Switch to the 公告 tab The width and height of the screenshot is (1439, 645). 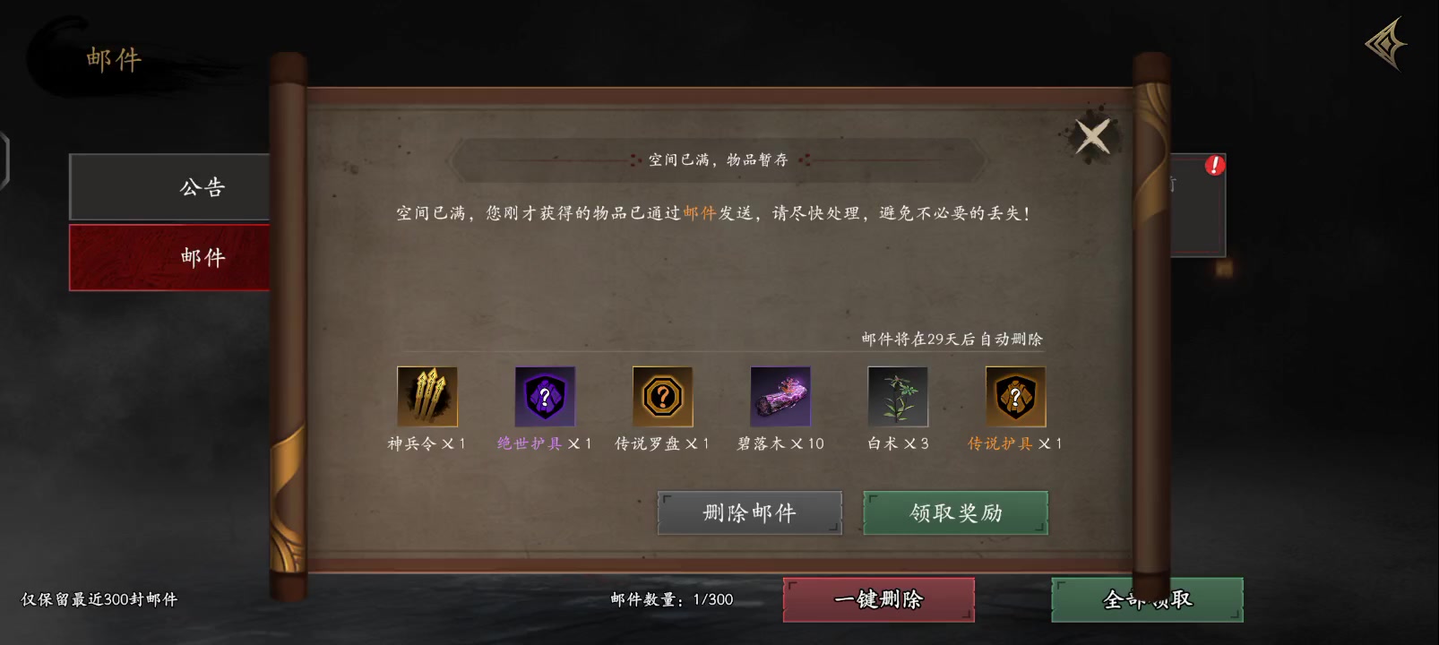tap(169, 186)
